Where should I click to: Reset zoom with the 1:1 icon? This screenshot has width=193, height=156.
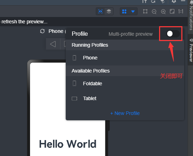pyautogui.click(x=181, y=11)
